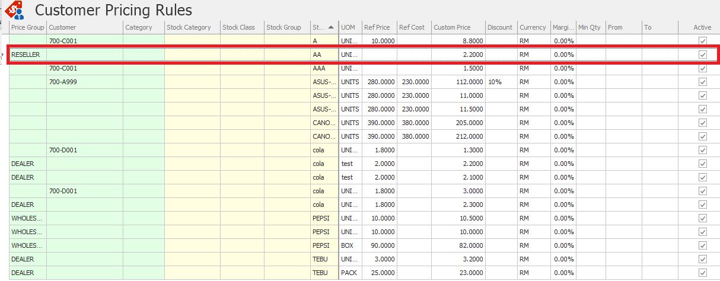
Task: Untick Active for the 8.8000 custom price row
Action: (x=703, y=41)
